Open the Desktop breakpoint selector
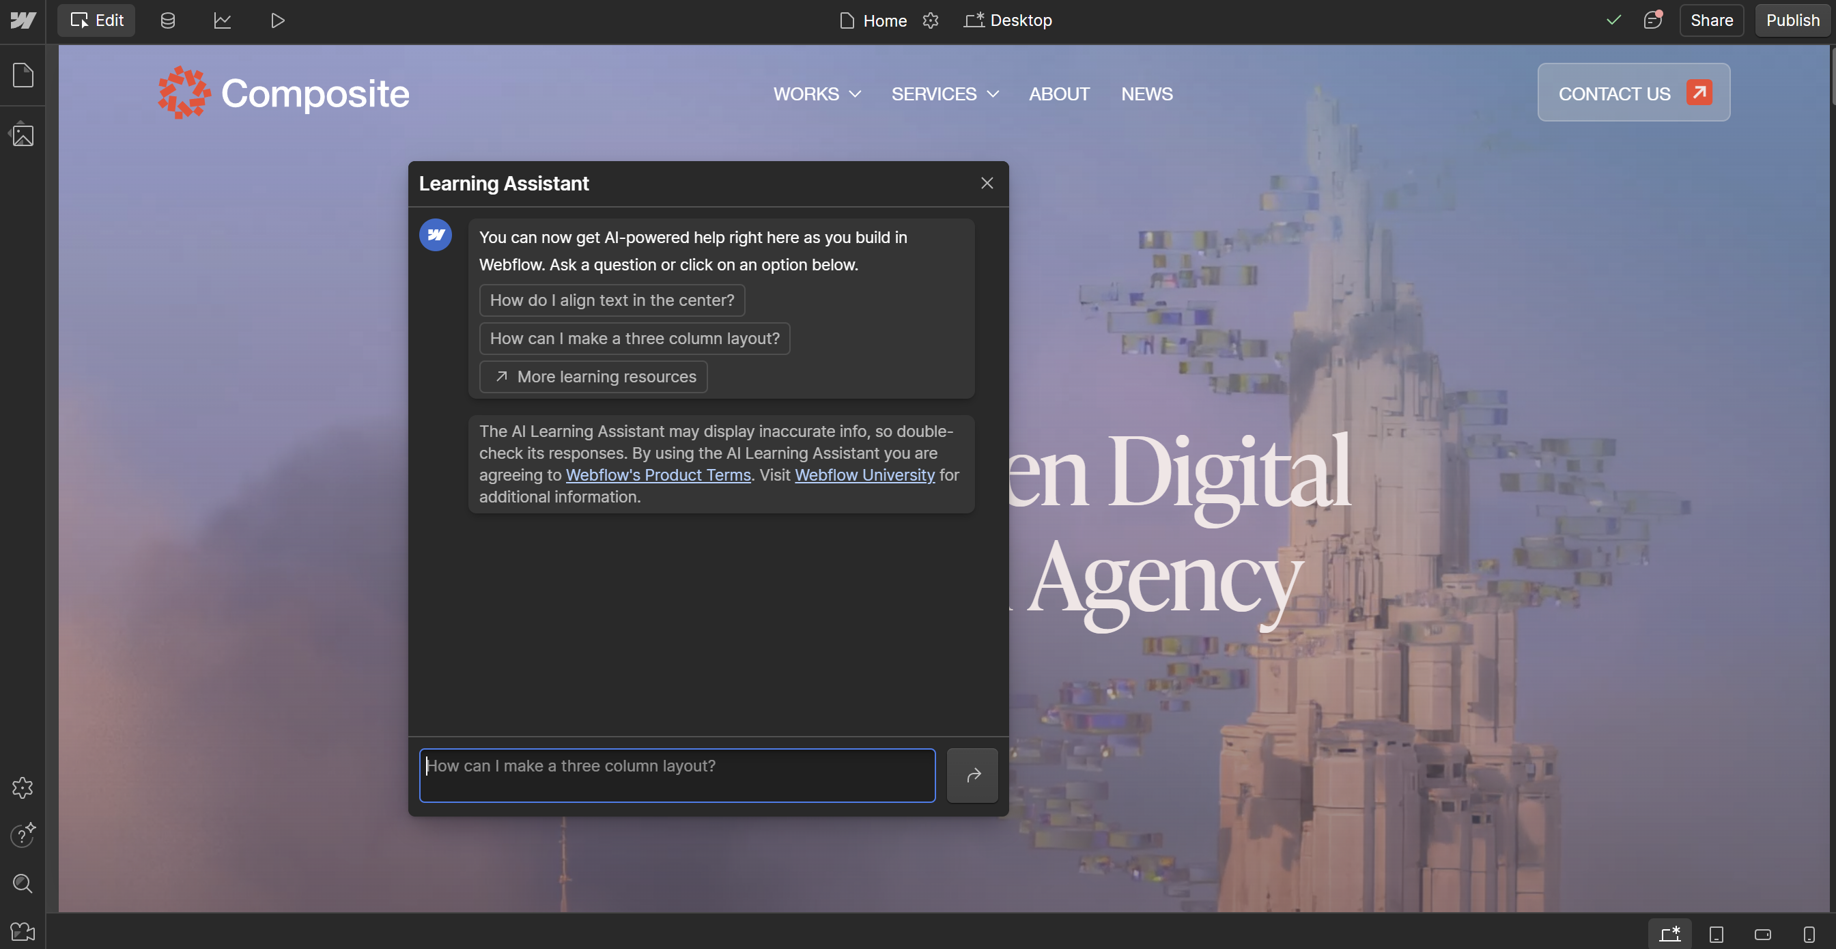Image resolution: width=1836 pixels, height=949 pixels. (1008, 20)
